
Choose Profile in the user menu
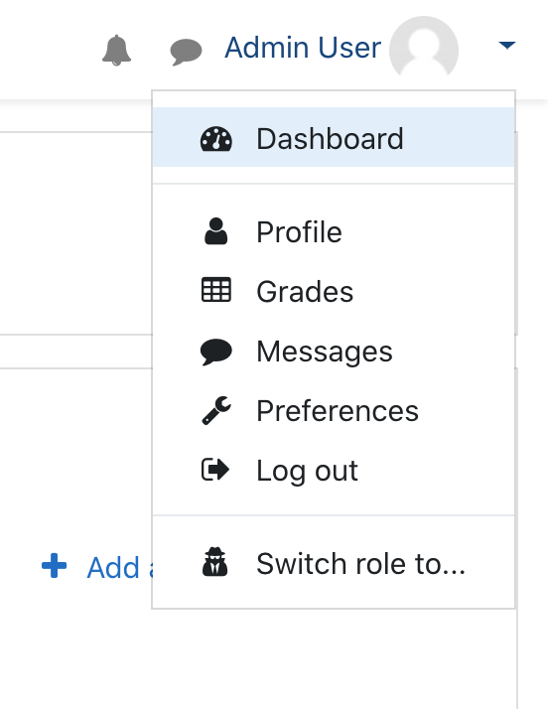(334, 231)
